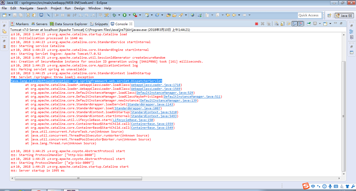Open the Navigate menu
The image size is (356, 191).
click(x=27, y=8)
